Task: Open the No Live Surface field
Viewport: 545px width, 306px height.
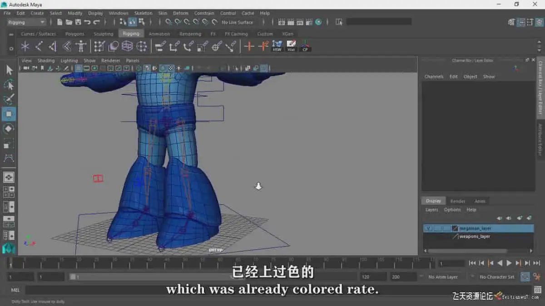Action: coord(238,22)
